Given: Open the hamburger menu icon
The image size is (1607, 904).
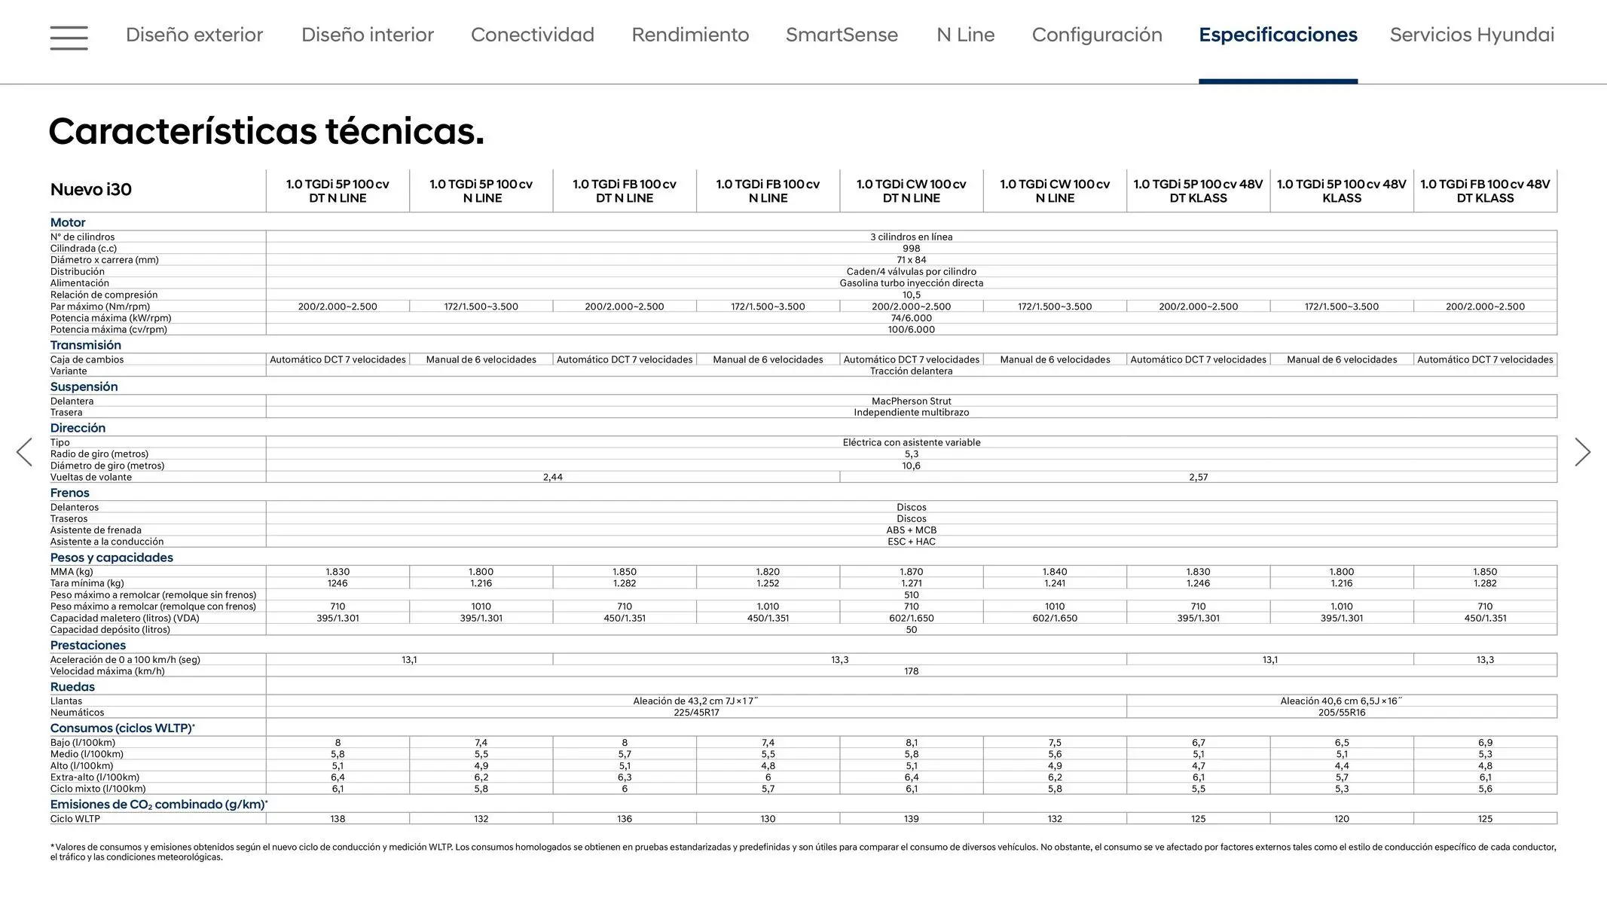Looking at the screenshot, I should [69, 37].
